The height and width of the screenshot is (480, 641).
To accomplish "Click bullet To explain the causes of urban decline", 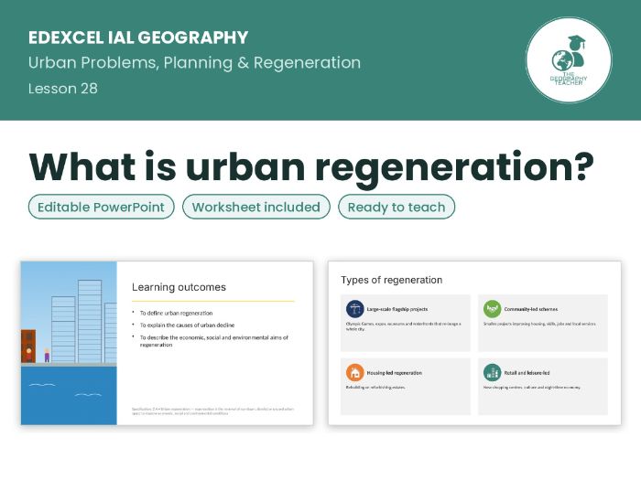I will pos(187,325).
